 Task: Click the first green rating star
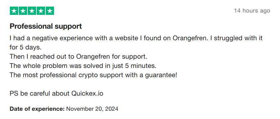pyautogui.click(x=14, y=11)
